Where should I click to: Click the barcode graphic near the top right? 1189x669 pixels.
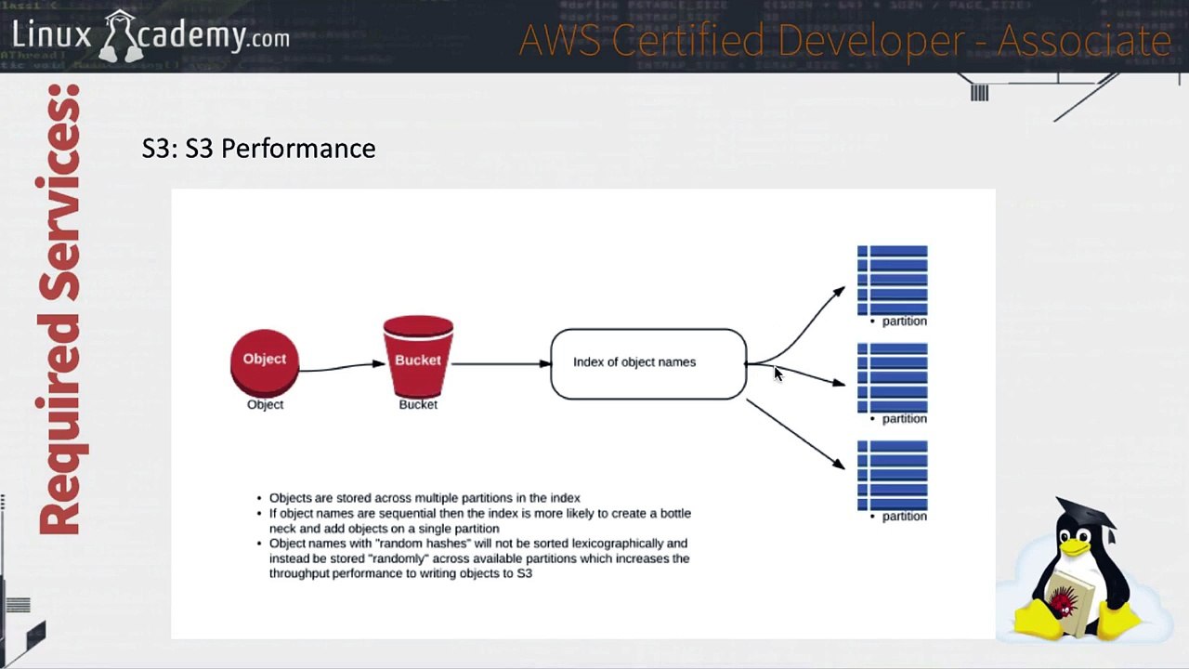[979, 92]
